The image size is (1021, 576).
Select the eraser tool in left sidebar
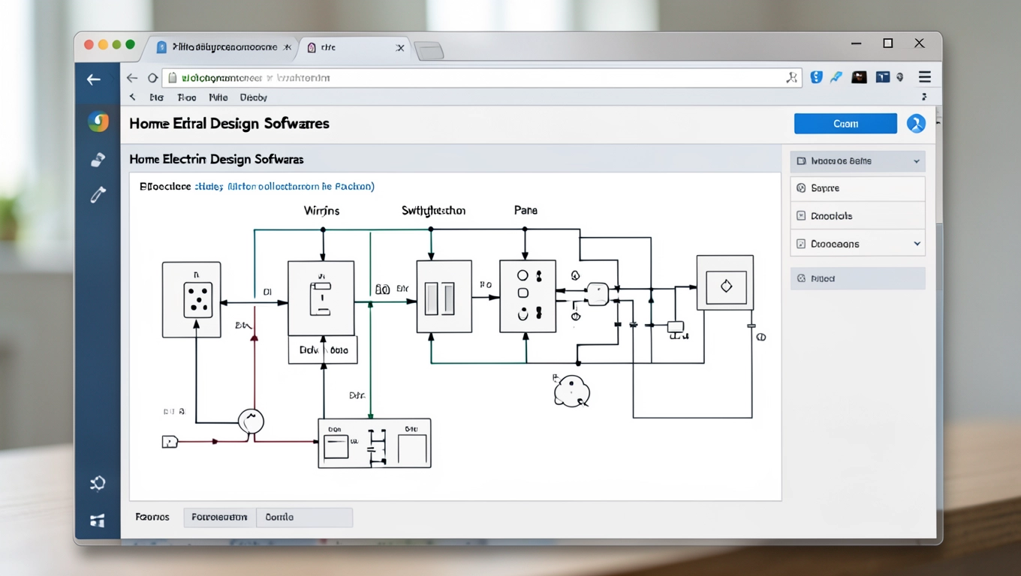98,159
